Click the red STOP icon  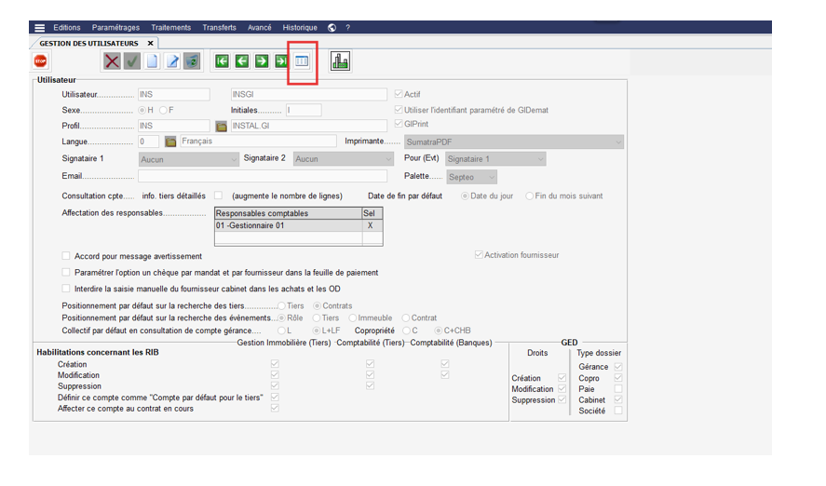(40, 61)
